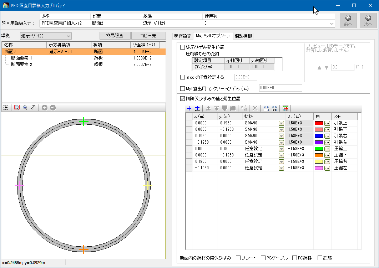
Task: Click the fit-to-view icon above the preview
Action: pyautogui.click(x=6, y=107)
